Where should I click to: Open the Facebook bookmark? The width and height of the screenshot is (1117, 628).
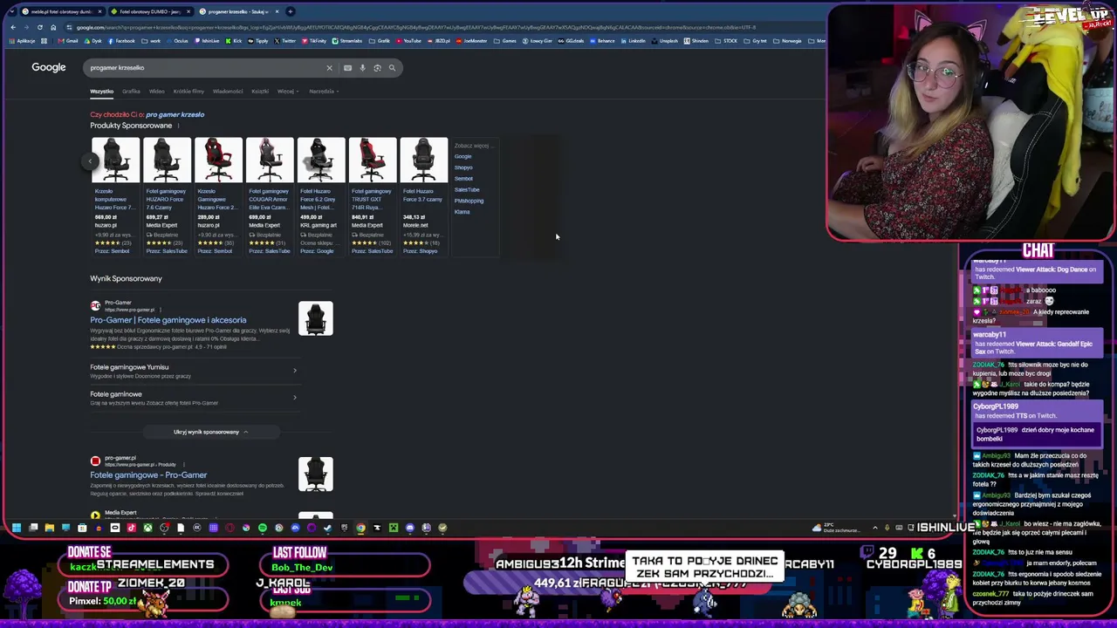pos(122,41)
